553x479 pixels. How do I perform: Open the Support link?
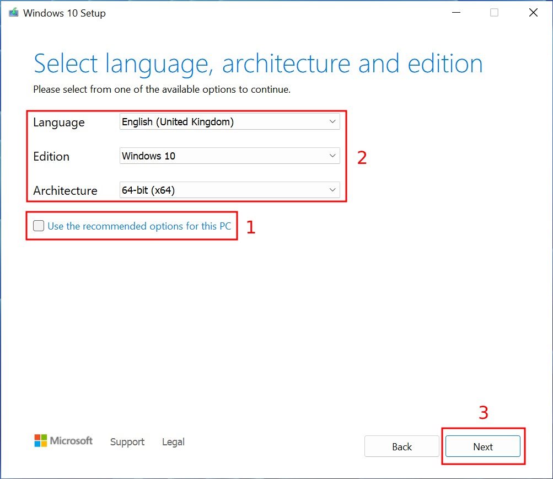pos(127,441)
